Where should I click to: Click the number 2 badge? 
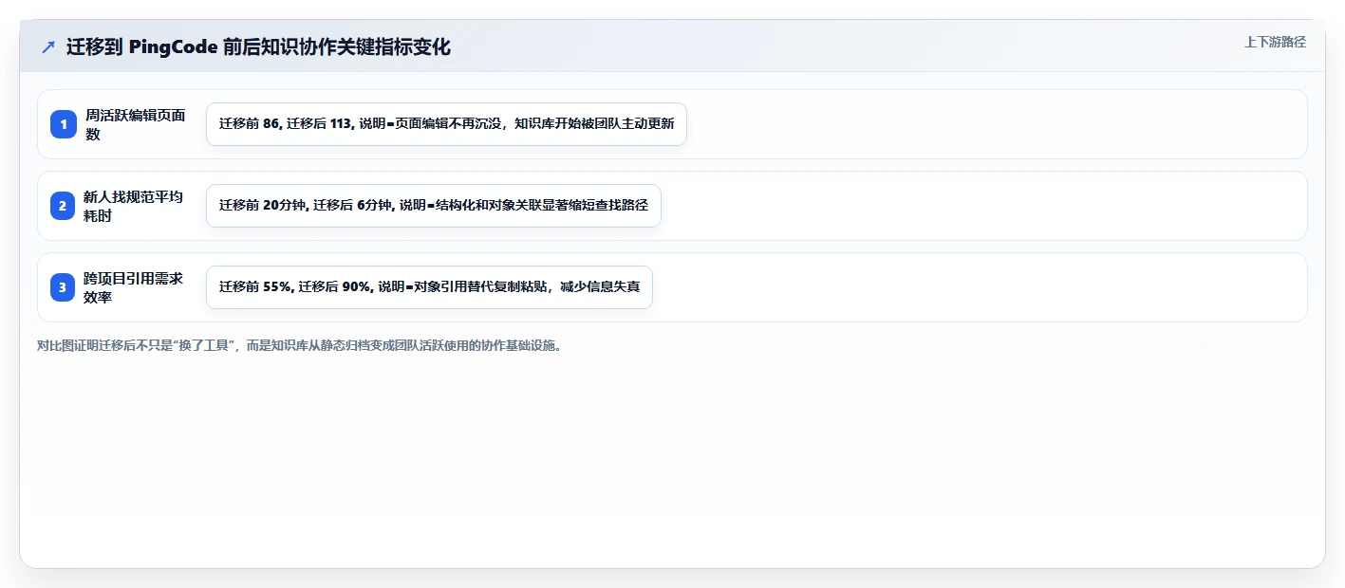coord(63,206)
